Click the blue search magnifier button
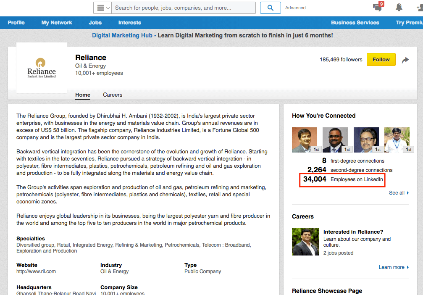 (x=271, y=8)
